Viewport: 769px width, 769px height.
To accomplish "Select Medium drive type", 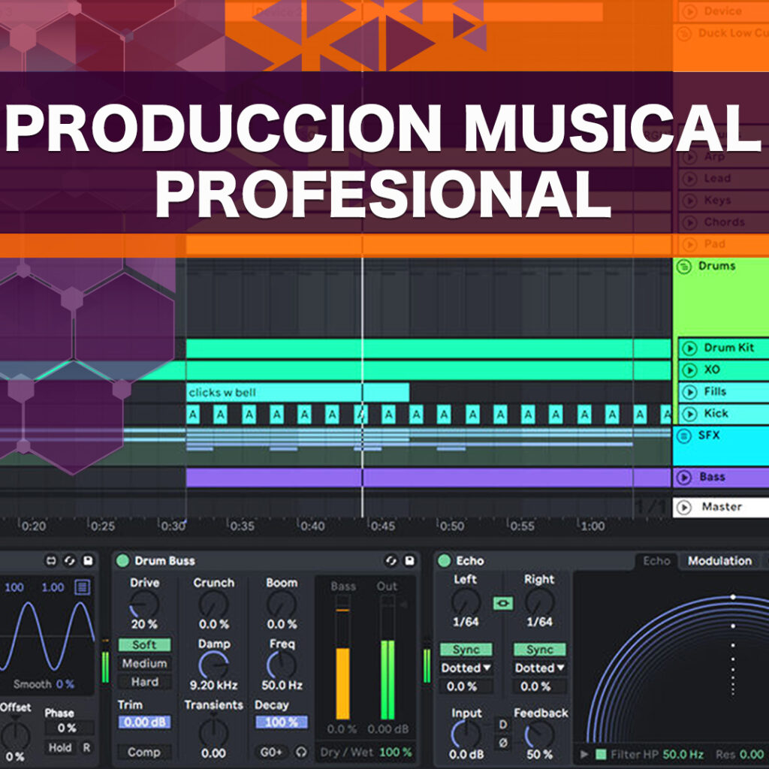I will click(x=144, y=664).
